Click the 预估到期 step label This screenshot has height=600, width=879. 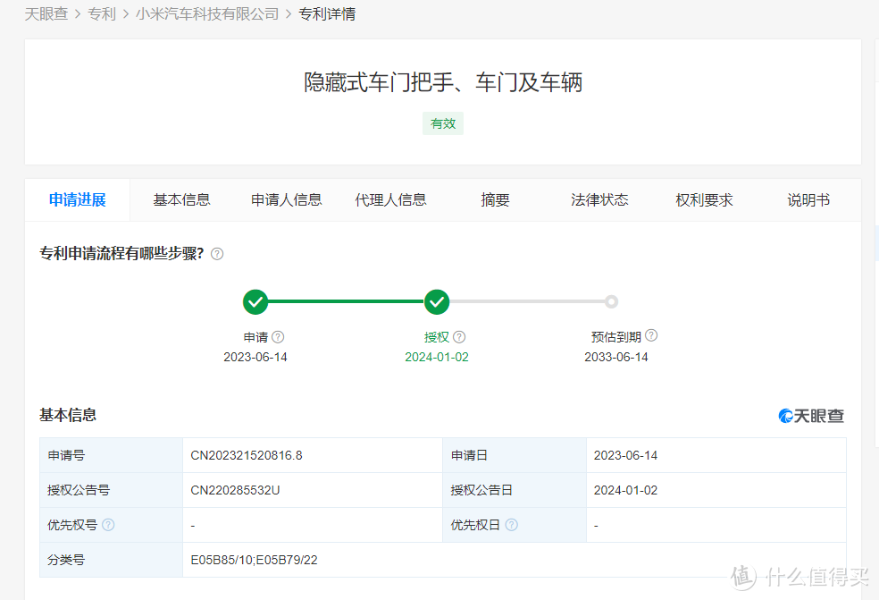pyautogui.click(x=616, y=337)
